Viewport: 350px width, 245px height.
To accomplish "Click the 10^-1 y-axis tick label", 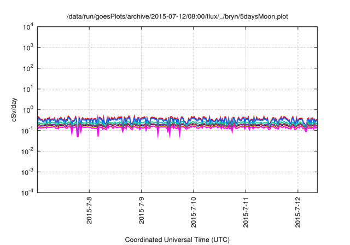I will 27,131.
